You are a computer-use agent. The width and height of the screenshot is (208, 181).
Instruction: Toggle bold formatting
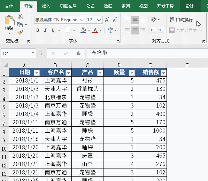pyautogui.click(x=38, y=30)
